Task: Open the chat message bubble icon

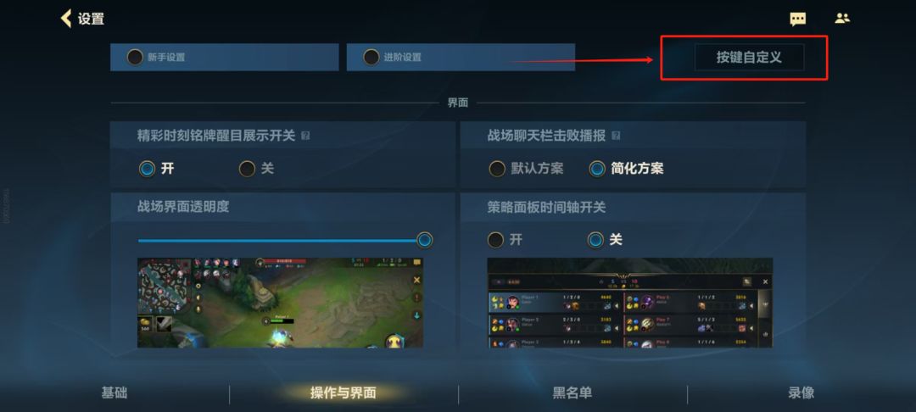Action: point(797,19)
